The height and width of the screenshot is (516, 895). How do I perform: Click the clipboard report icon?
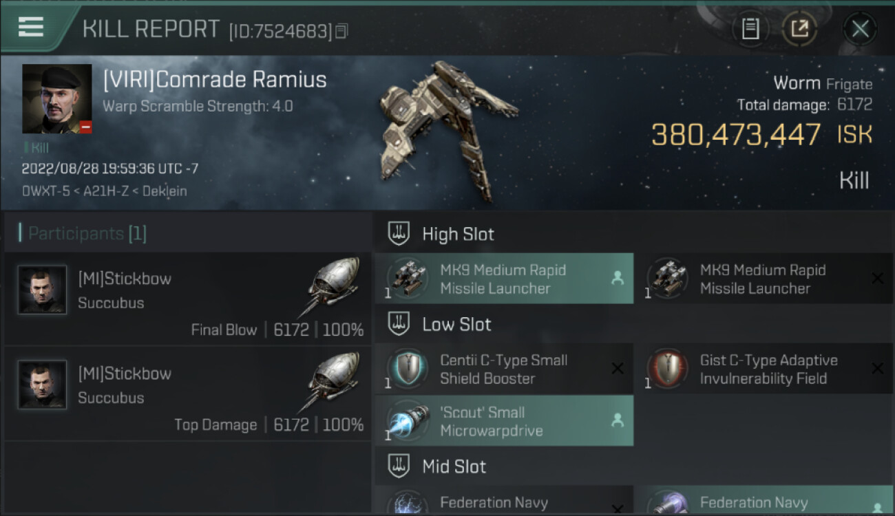coord(750,29)
